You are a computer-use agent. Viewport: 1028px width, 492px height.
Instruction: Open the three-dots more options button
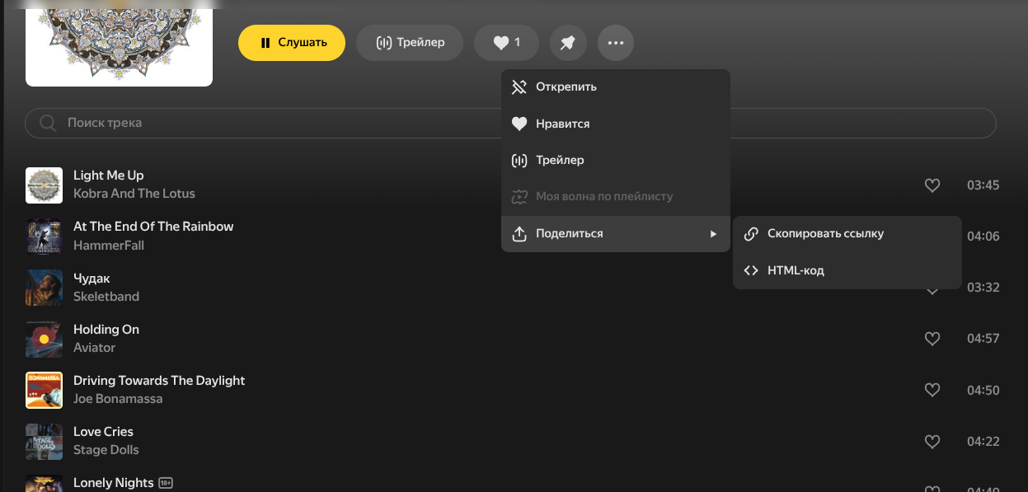tap(616, 43)
